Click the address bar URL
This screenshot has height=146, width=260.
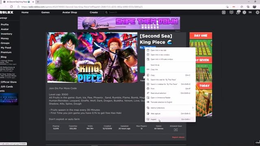click(82, 7)
